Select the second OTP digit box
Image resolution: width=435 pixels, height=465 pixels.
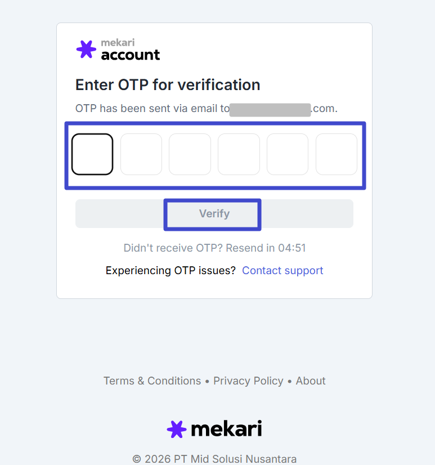coord(141,154)
